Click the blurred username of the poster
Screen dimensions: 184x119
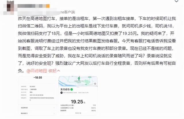[33, 6]
